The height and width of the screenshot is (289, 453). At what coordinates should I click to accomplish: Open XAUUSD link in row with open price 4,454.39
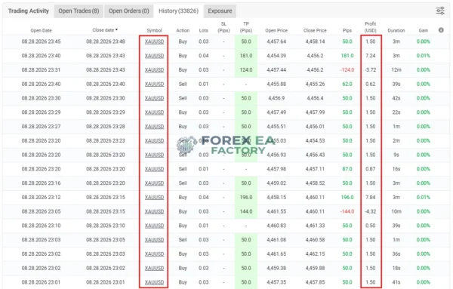(x=154, y=56)
